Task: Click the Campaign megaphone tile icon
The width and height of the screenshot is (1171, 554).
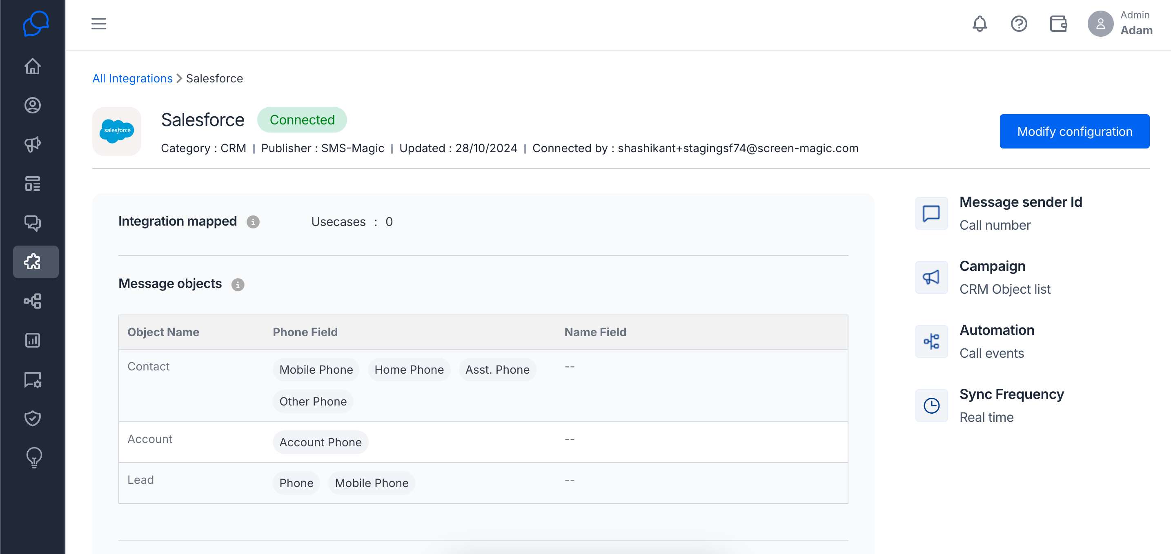Action: (931, 277)
